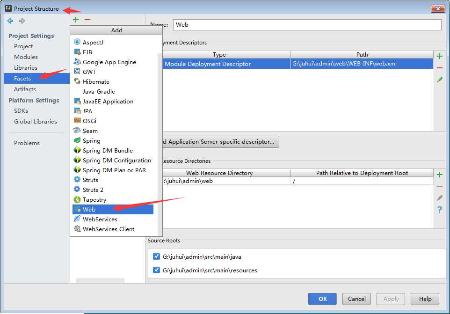Click the IntelliJ icon in the title bar
The width and height of the screenshot is (450, 314).
[x=8, y=8]
